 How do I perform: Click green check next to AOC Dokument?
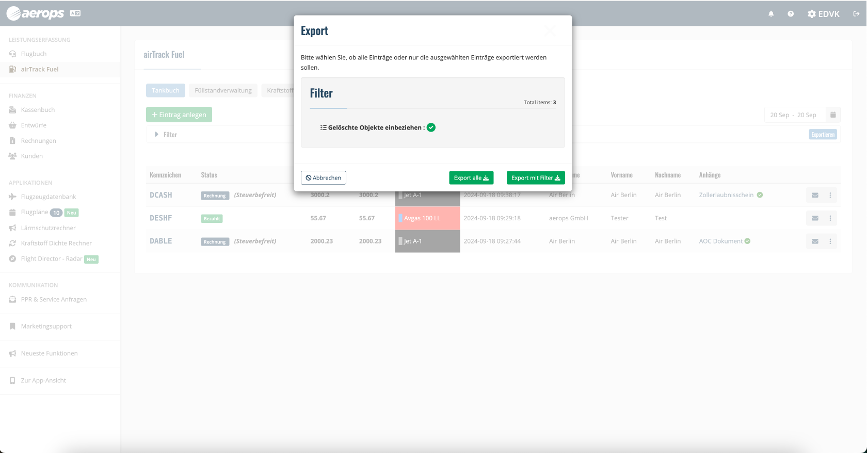(747, 241)
